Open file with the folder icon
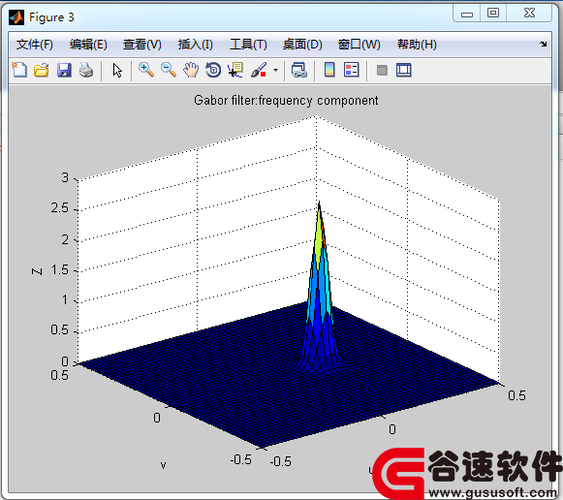563x500 pixels. 42,70
